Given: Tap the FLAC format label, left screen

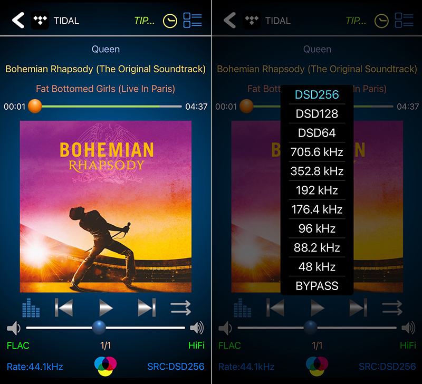Looking at the screenshot, I should pyautogui.click(x=18, y=345).
